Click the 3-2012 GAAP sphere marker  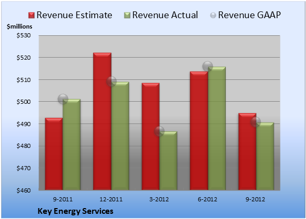click(x=159, y=131)
